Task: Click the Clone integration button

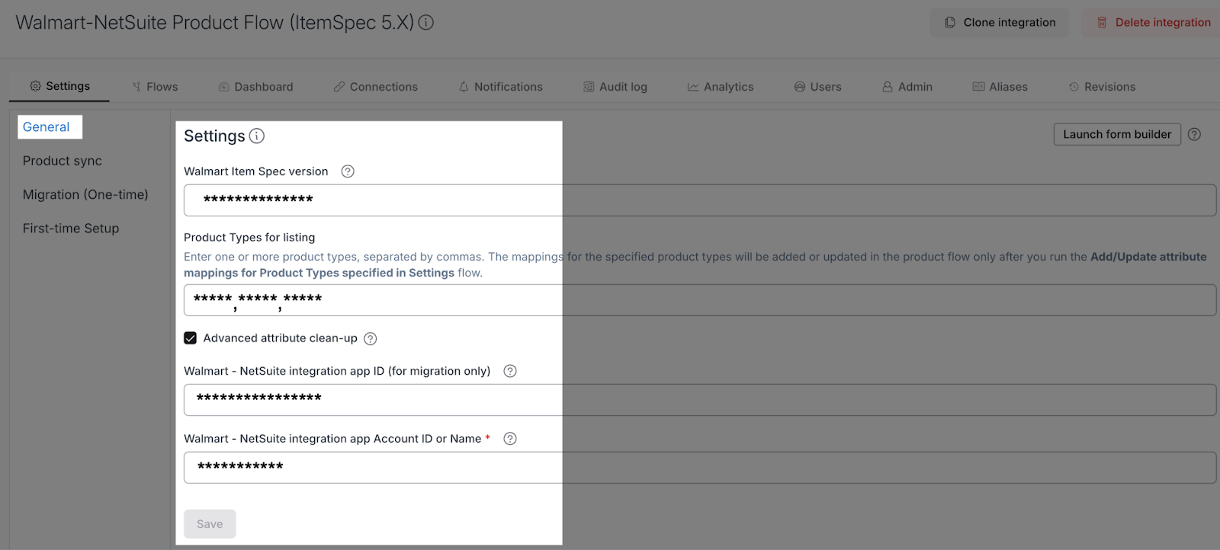Action: pyautogui.click(x=999, y=23)
